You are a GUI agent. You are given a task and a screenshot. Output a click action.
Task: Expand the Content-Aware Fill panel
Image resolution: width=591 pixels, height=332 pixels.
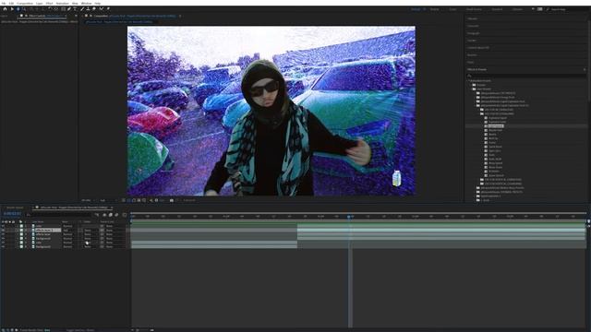pyautogui.click(x=478, y=48)
